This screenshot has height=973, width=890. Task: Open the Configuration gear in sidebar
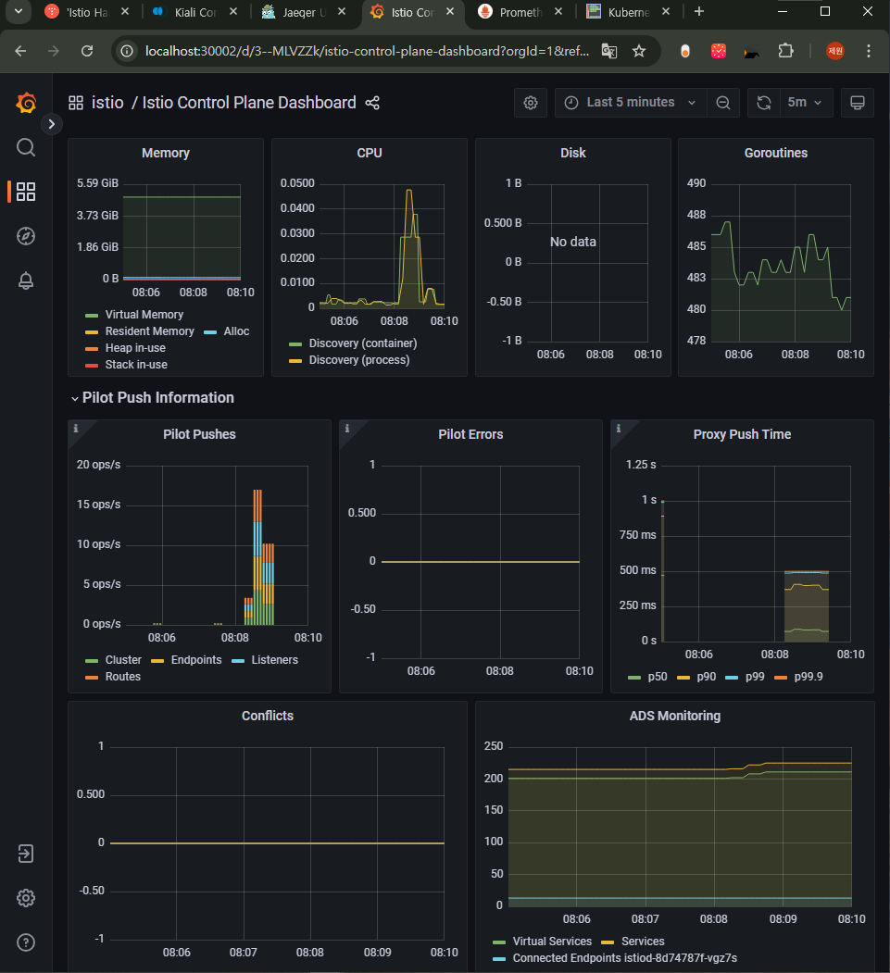click(x=25, y=898)
